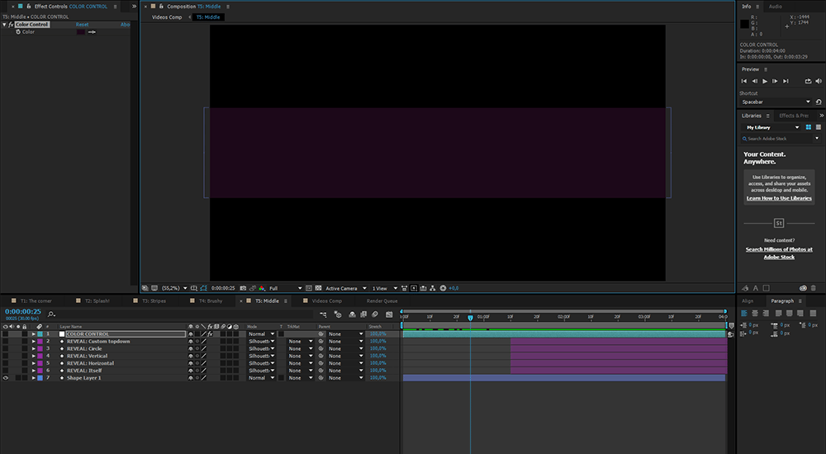Step back one frame in Preview

tap(754, 81)
